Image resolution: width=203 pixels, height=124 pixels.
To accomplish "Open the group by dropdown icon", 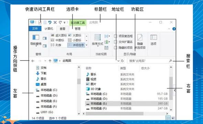I will (x=107, y=36).
